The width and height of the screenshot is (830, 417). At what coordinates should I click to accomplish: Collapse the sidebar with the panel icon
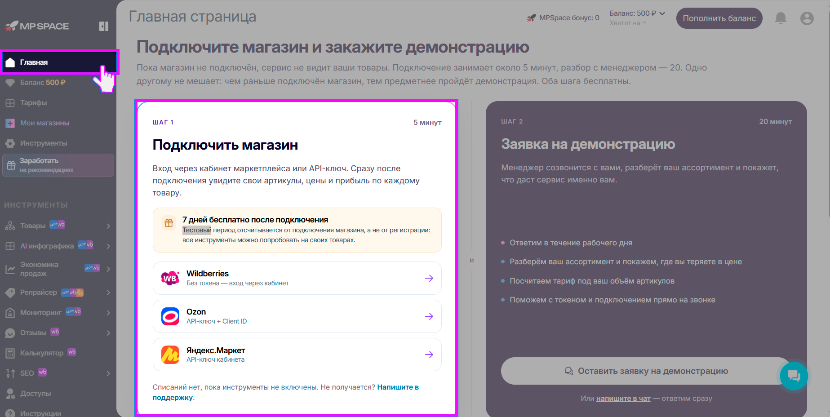tap(104, 26)
